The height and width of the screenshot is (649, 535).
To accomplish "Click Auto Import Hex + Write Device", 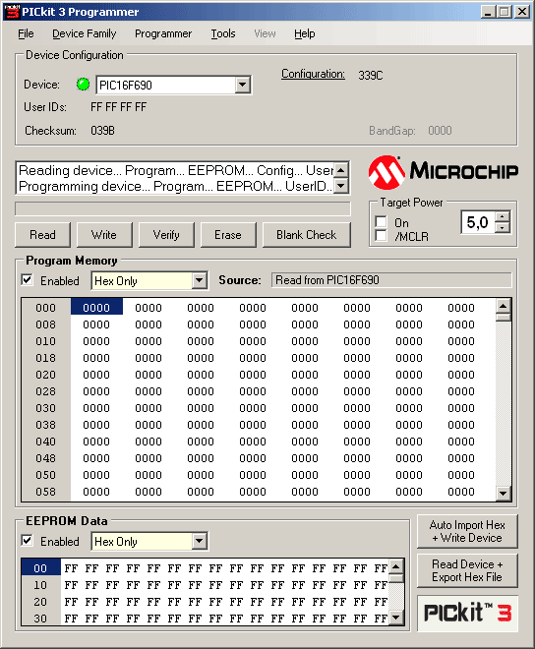I will pos(467,531).
